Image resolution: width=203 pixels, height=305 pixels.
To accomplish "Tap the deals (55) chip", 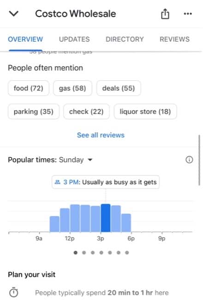I will (x=119, y=88).
